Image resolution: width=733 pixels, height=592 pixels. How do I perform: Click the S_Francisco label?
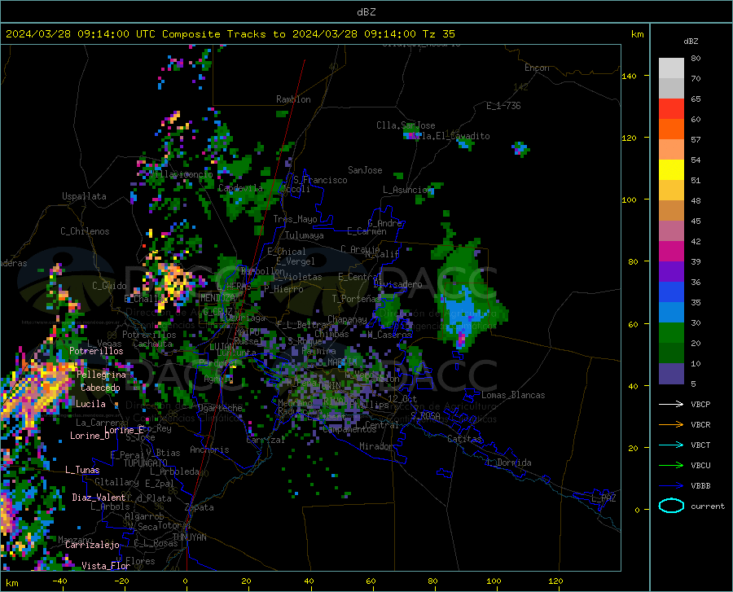[x=320, y=180]
